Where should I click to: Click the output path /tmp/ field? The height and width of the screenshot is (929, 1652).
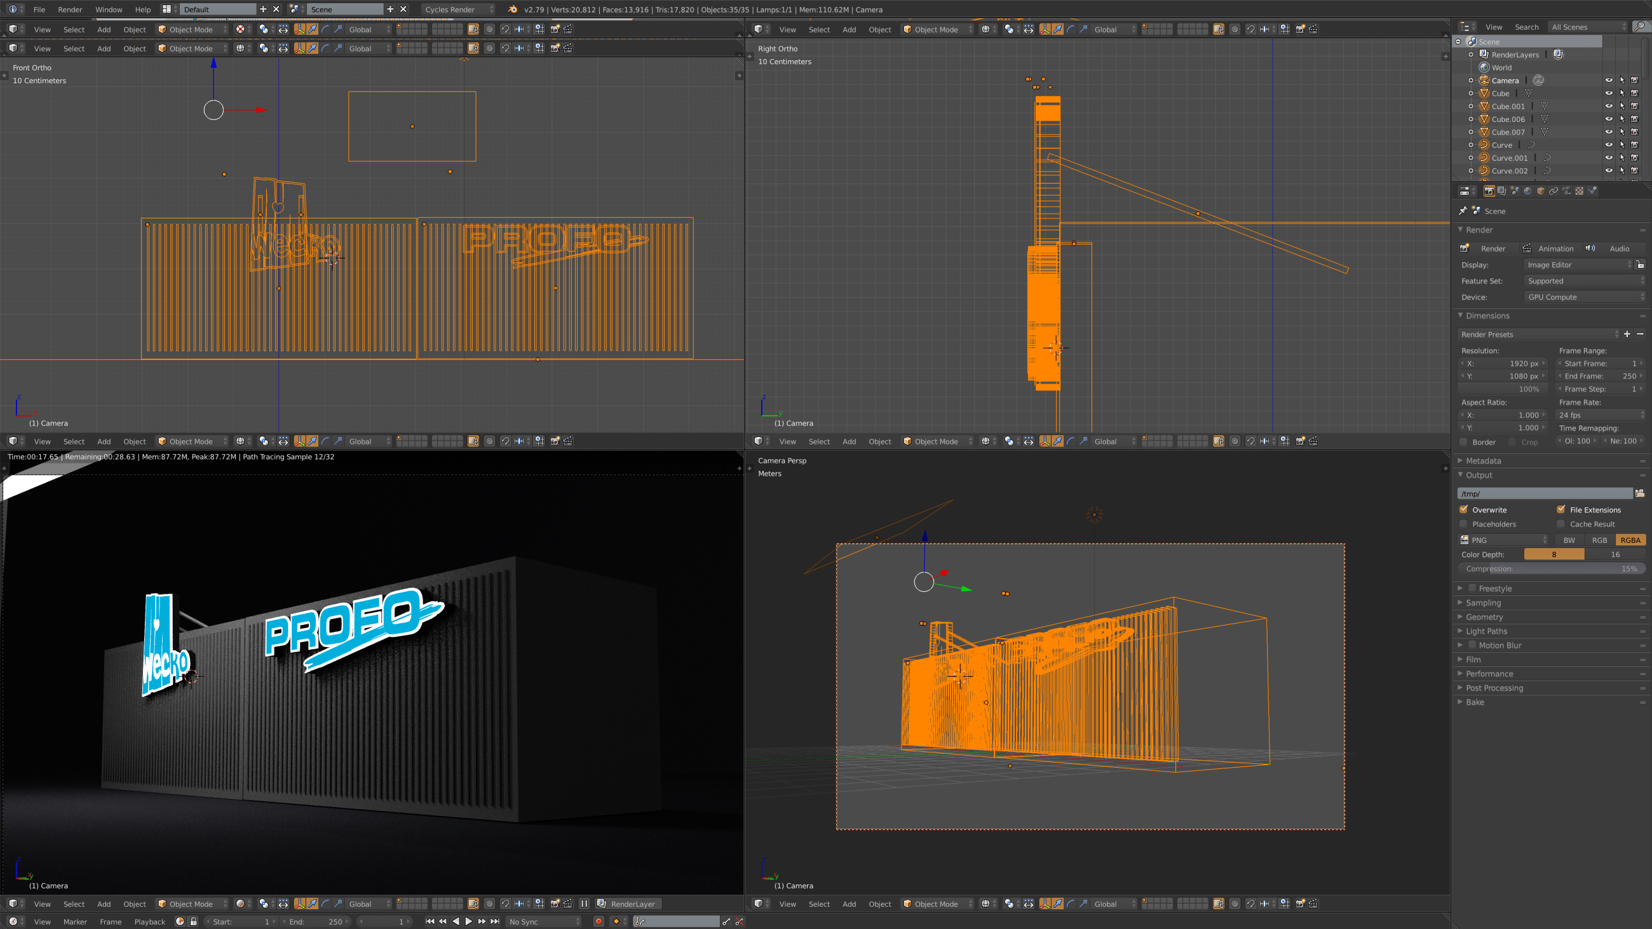(x=1544, y=493)
